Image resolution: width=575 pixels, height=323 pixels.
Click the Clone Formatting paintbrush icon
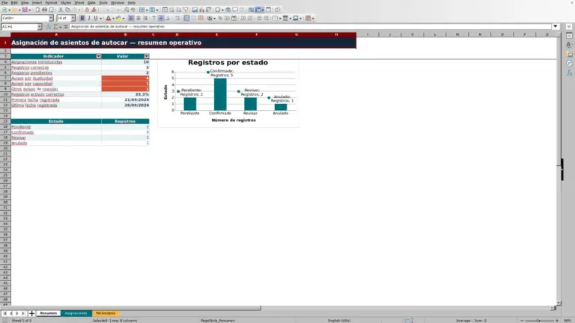pos(87,10)
